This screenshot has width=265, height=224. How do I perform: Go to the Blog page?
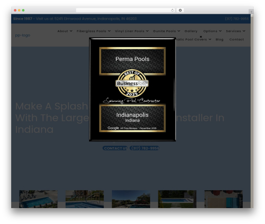[219, 39]
